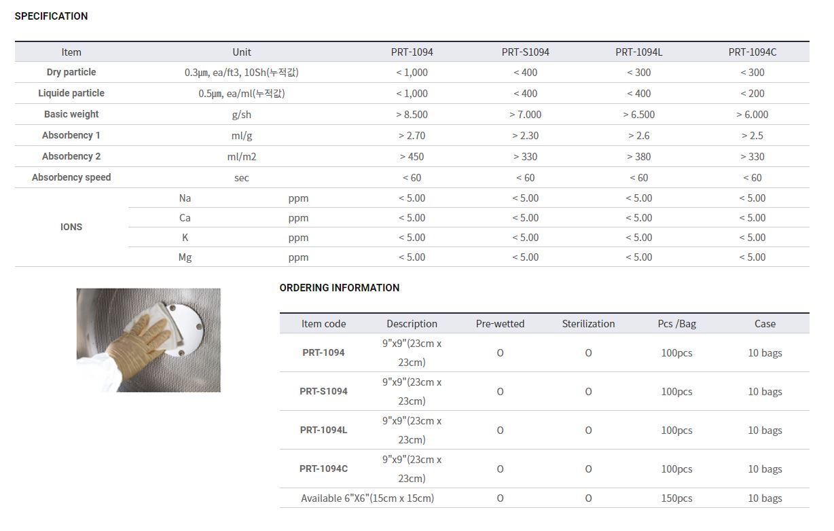
Task: Click the 150pcs cell in ordering table
Action: [676, 498]
